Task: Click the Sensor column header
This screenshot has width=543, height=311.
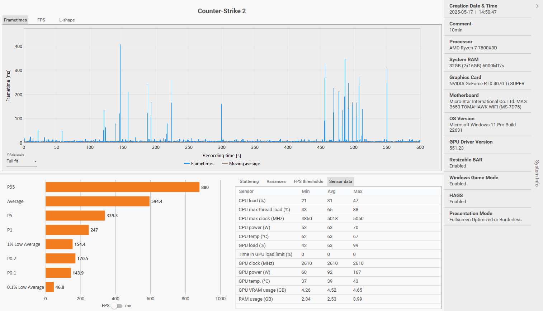Action: click(246, 191)
